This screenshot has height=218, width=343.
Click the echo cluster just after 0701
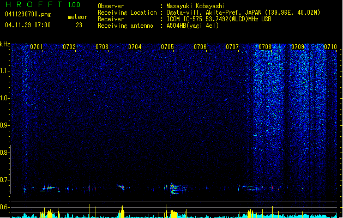tap(50, 189)
